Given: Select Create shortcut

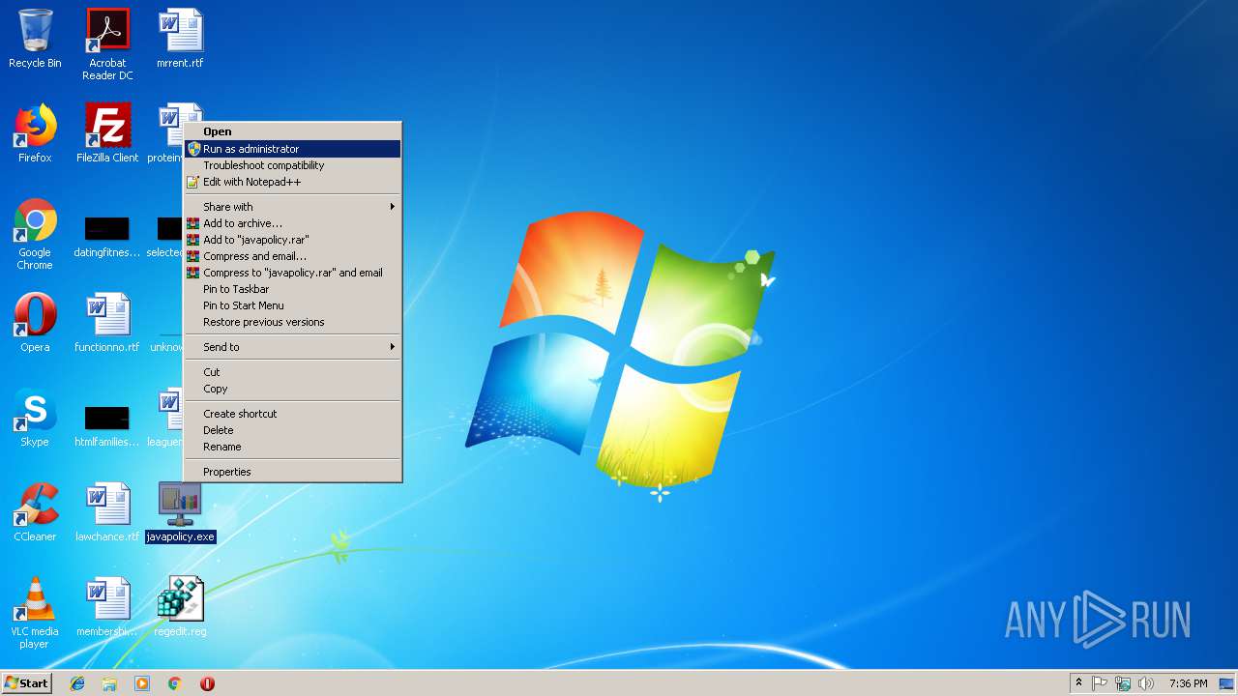Looking at the screenshot, I should pyautogui.click(x=293, y=414).
